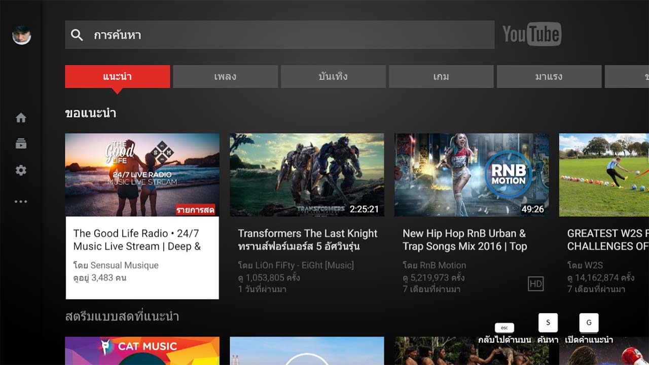Image resolution: width=649 pixels, height=365 pixels.
Task: Open Home from the sidebar
Action: [x=21, y=117]
